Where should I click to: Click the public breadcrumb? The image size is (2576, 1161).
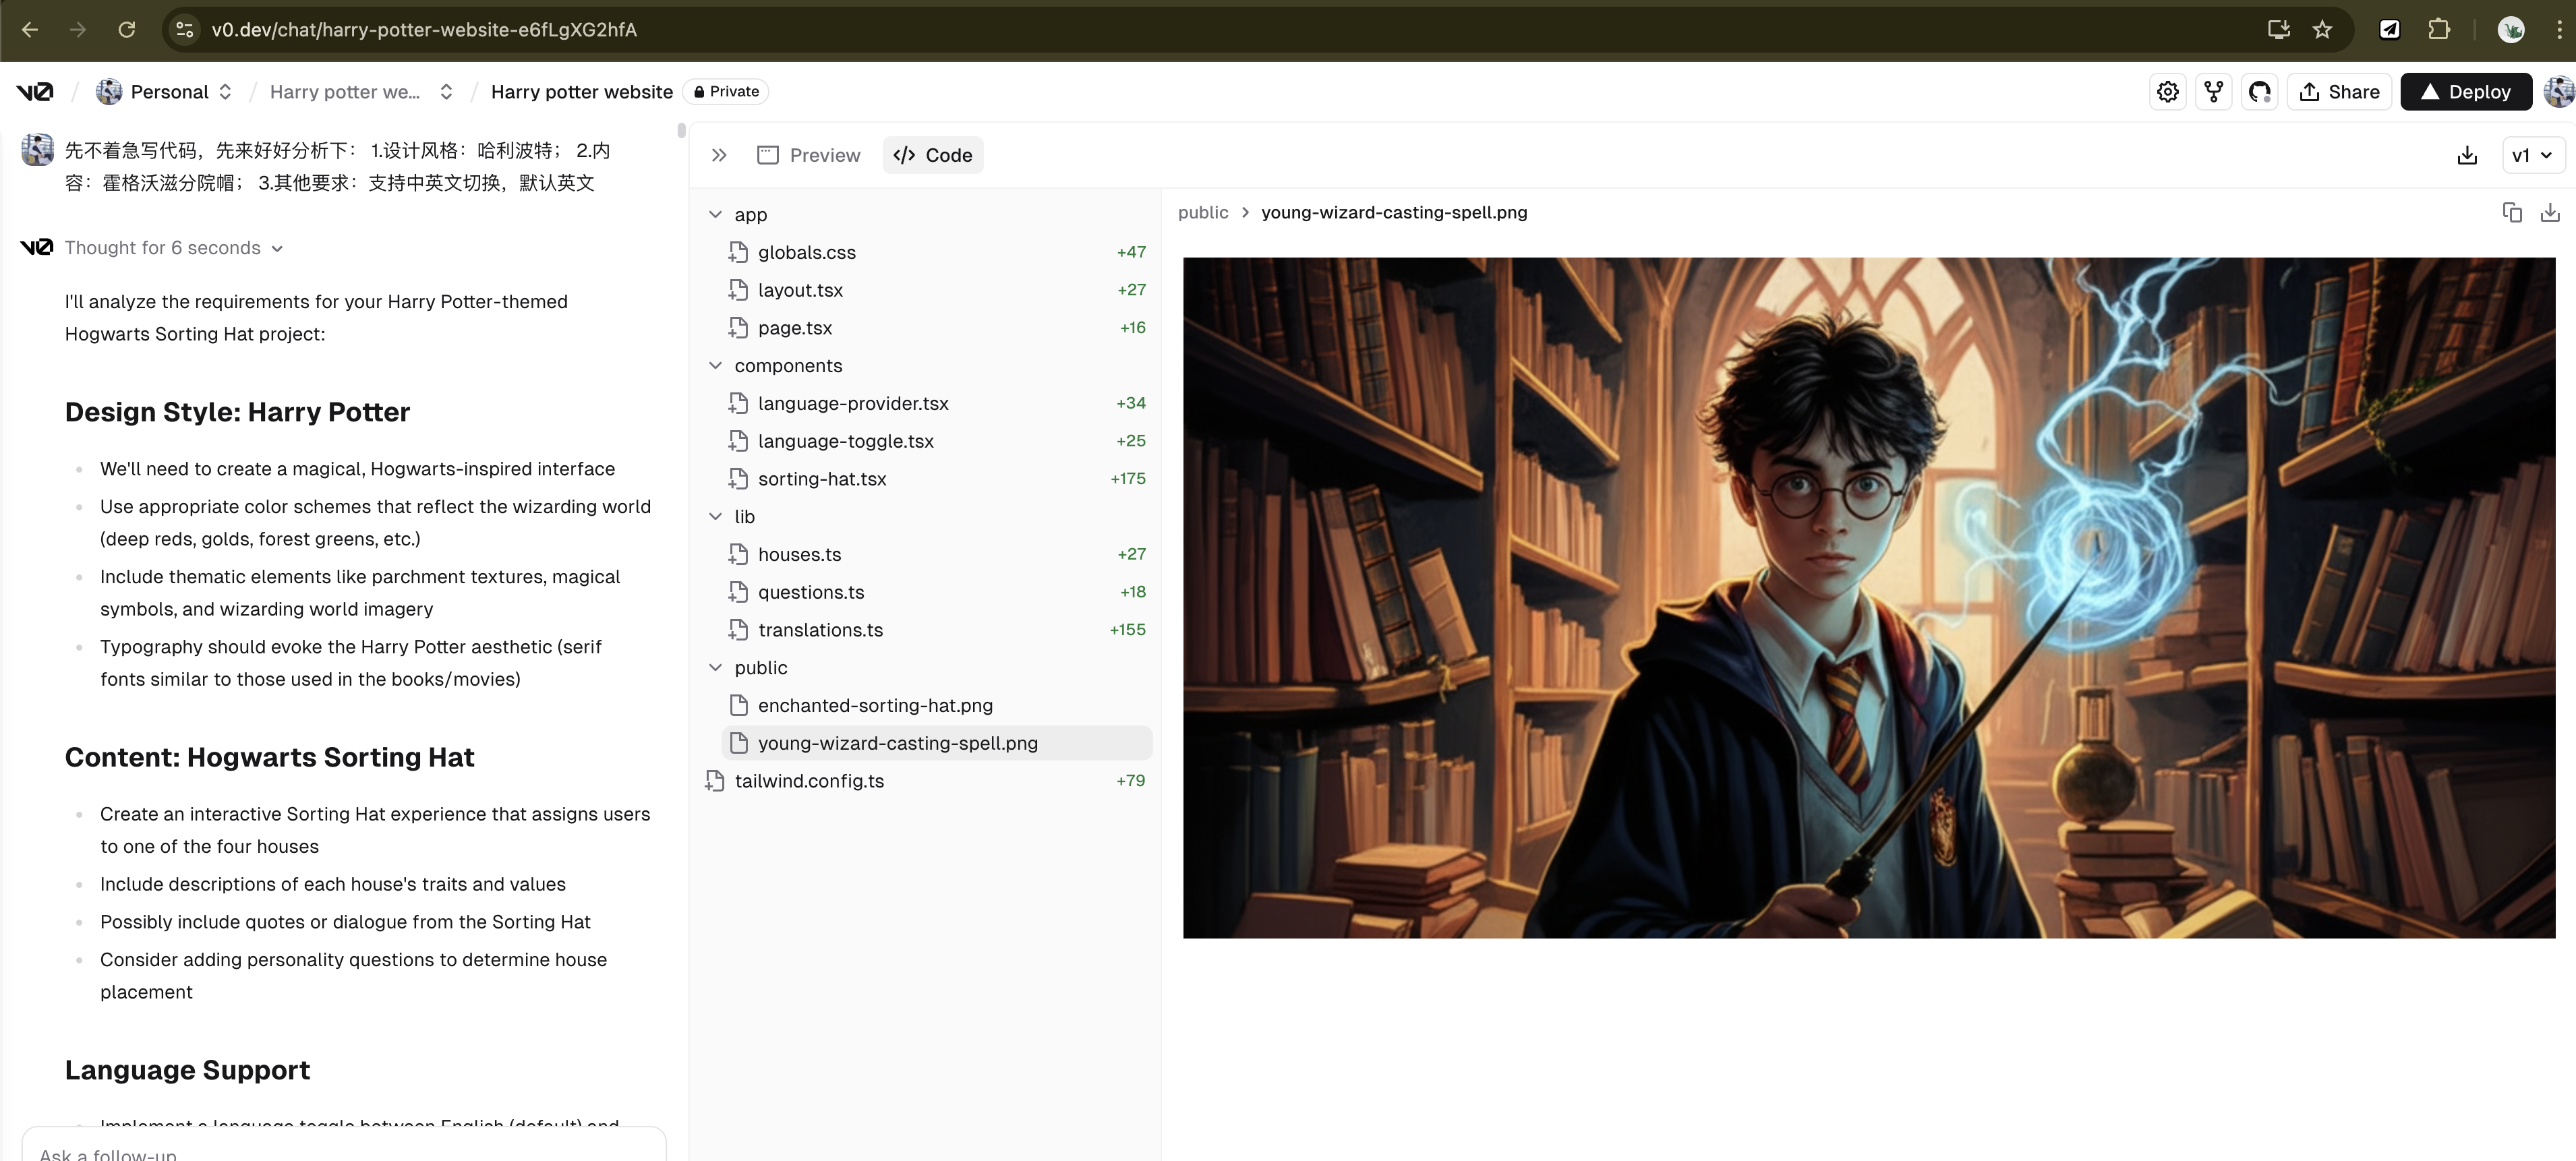1203,212
